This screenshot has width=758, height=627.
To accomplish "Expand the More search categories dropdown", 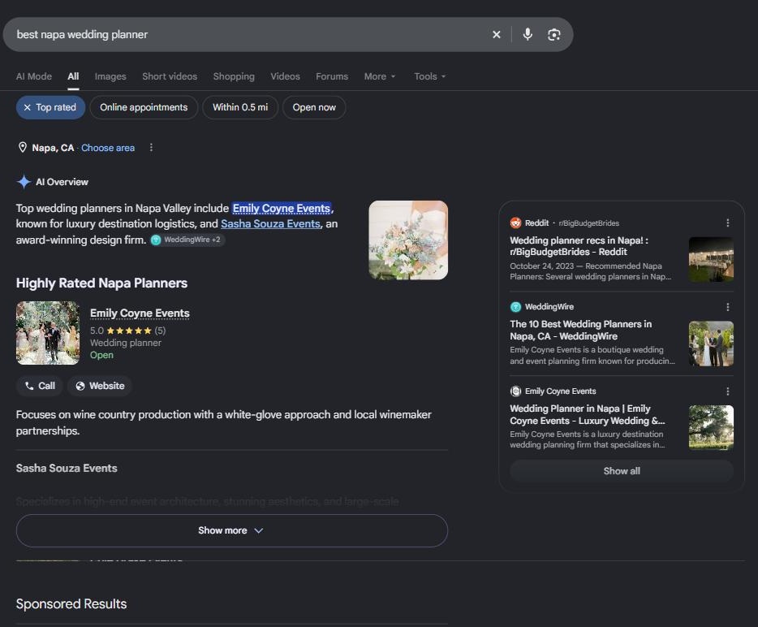I will click(380, 76).
